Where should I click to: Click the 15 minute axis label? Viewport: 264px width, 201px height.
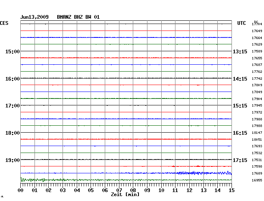232,190
